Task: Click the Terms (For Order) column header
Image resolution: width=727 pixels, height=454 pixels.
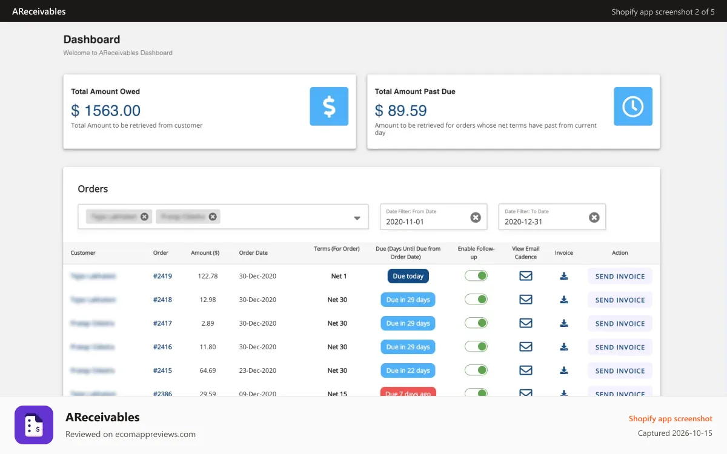Action: pos(337,249)
